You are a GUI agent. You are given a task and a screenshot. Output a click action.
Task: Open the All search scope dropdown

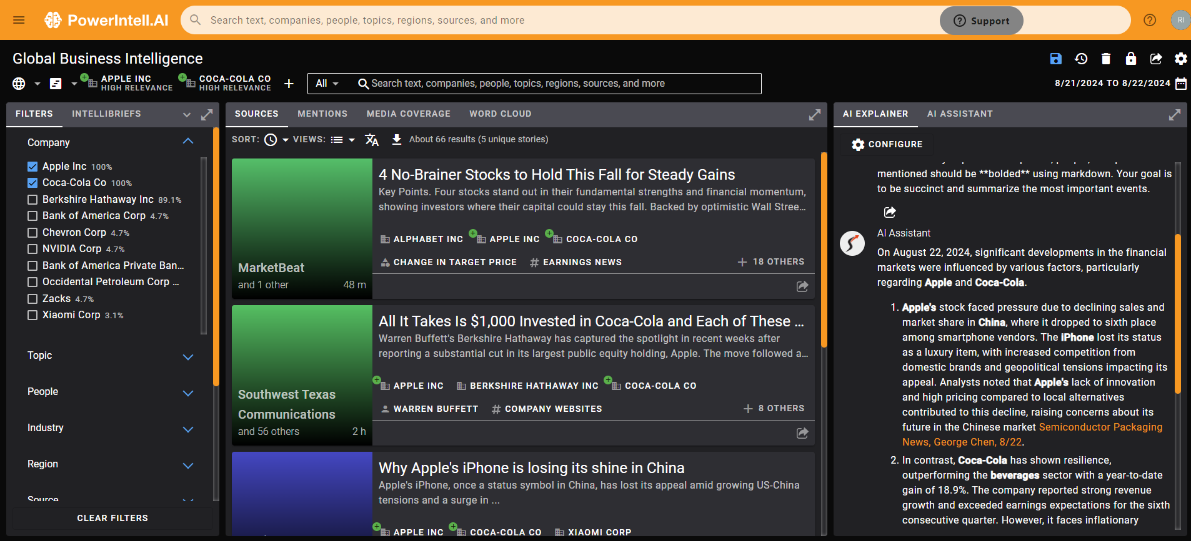point(327,84)
